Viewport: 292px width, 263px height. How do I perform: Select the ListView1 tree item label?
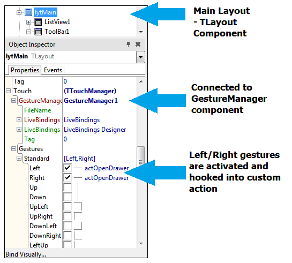point(57,22)
